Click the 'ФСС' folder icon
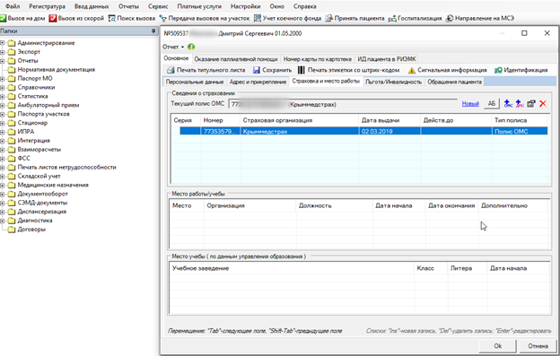The height and width of the screenshot is (356, 560). pos(12,159)
